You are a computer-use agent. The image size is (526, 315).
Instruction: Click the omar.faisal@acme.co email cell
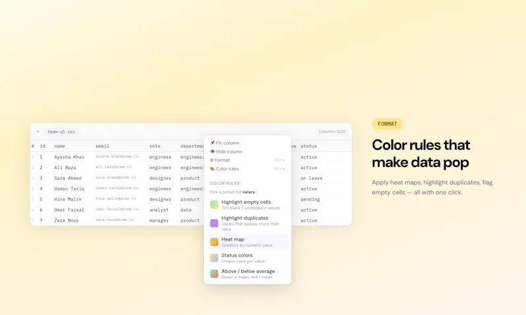pyautogui.click(x=117, y=209)
